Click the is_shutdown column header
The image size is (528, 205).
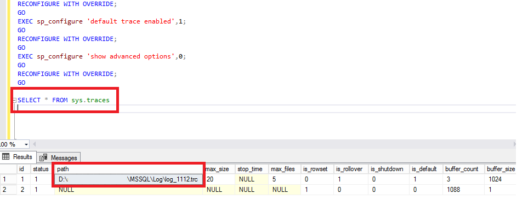pyautogui.click(x=389, y=169)
